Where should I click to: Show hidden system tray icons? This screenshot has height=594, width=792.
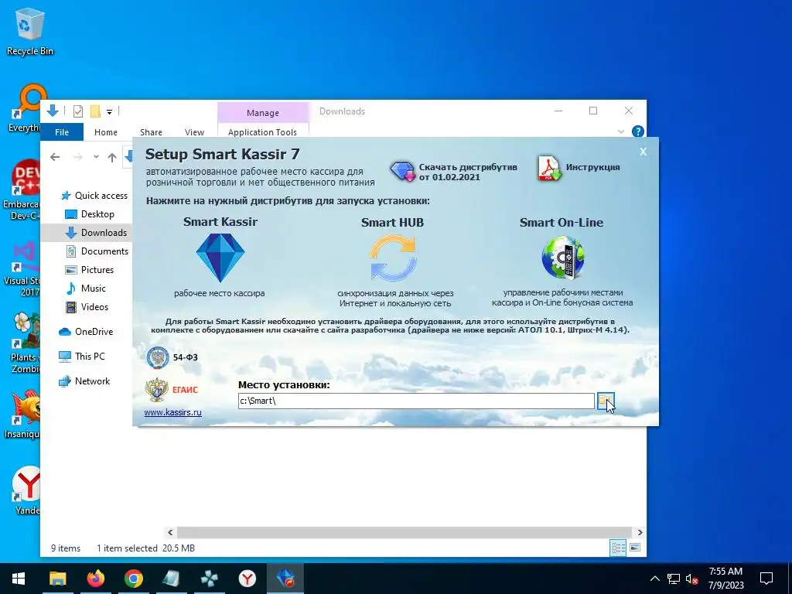click(654, 579)
